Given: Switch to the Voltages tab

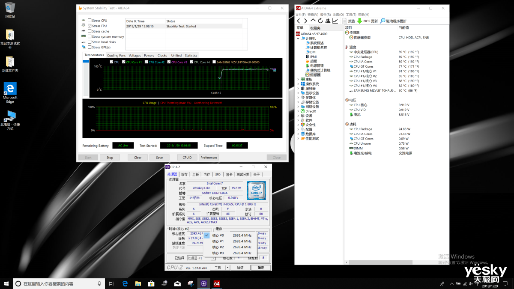Looking at the screenshot, I should pyautogui.click(x=134, y=55).
